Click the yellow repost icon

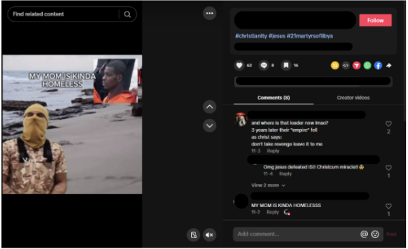[335, 65]
